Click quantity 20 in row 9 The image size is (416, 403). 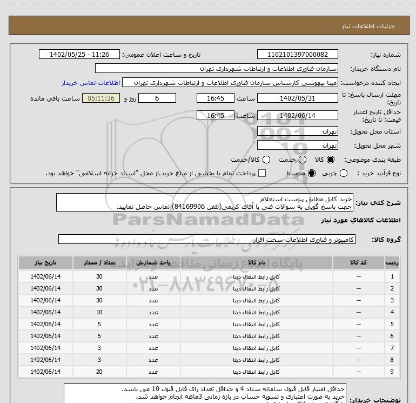99,372
